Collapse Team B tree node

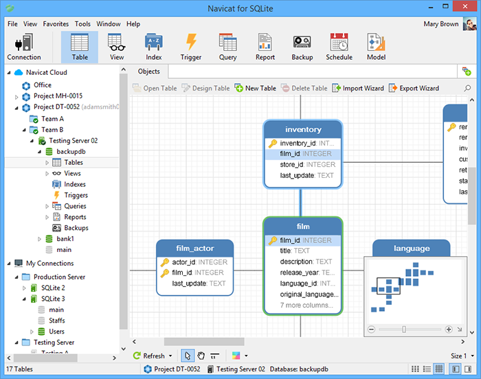pyautogui.click(x=24, y=130)
